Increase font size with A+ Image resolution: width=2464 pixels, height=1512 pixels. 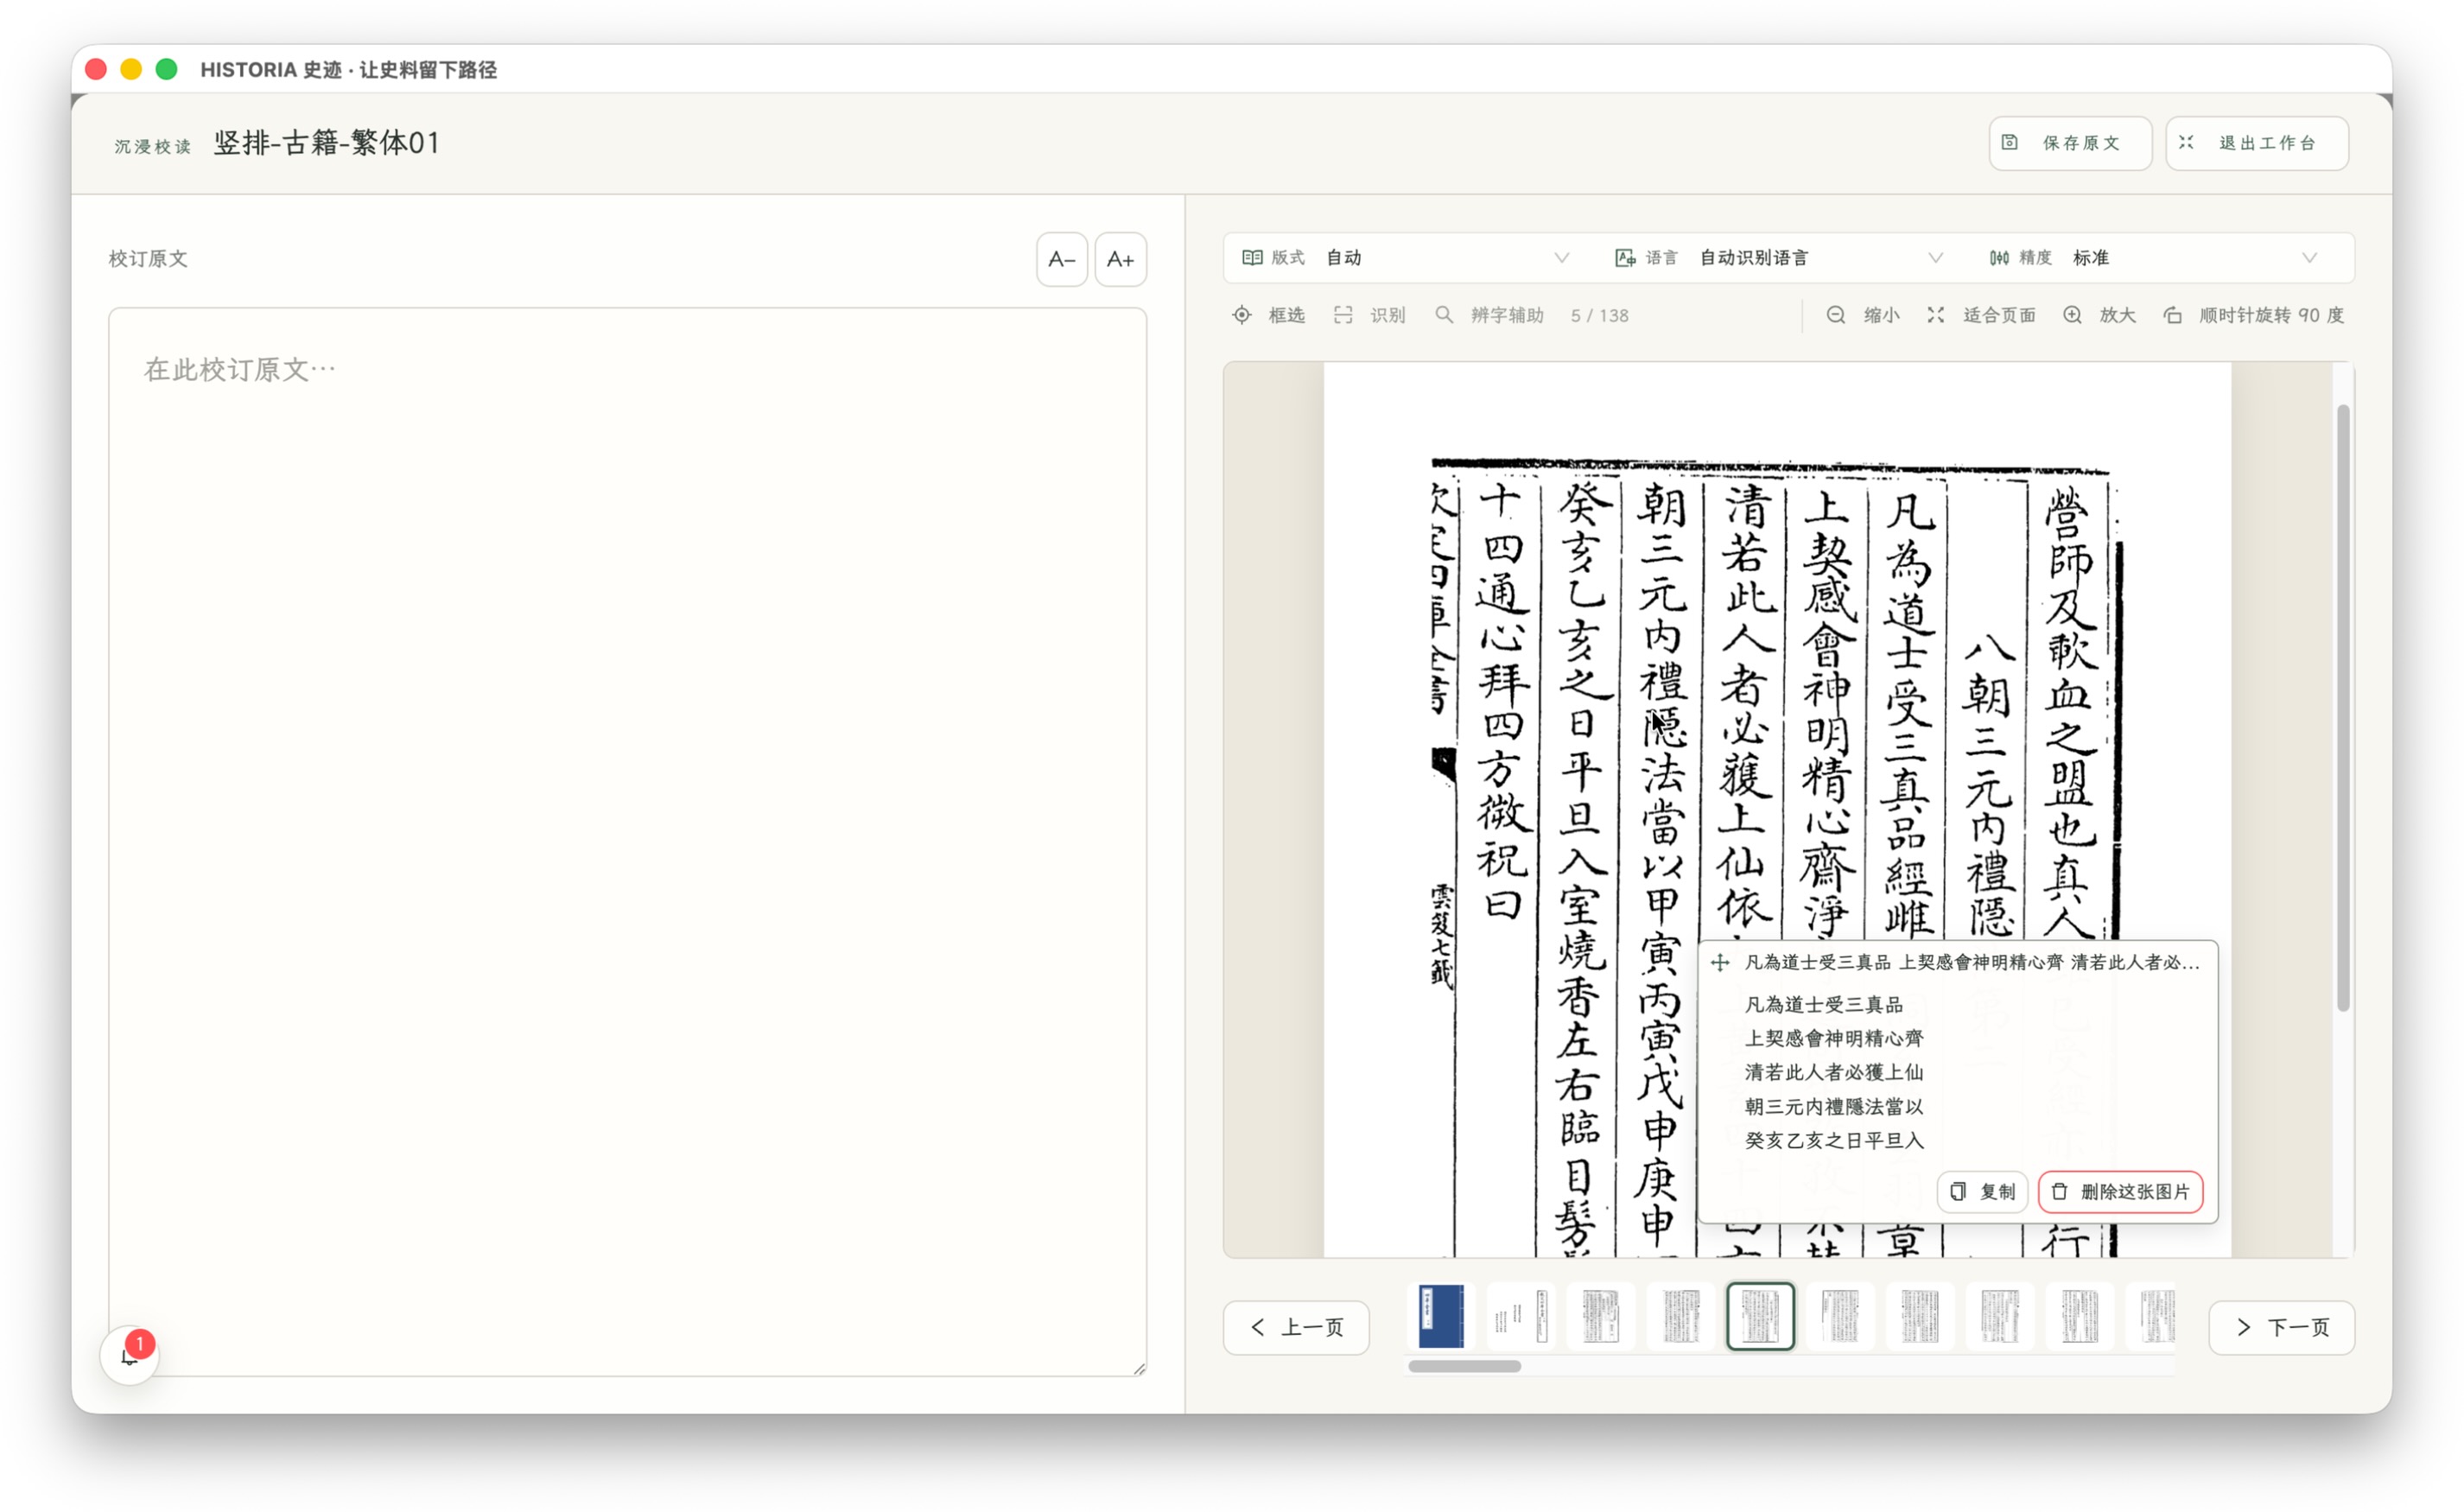[1120, 260]
